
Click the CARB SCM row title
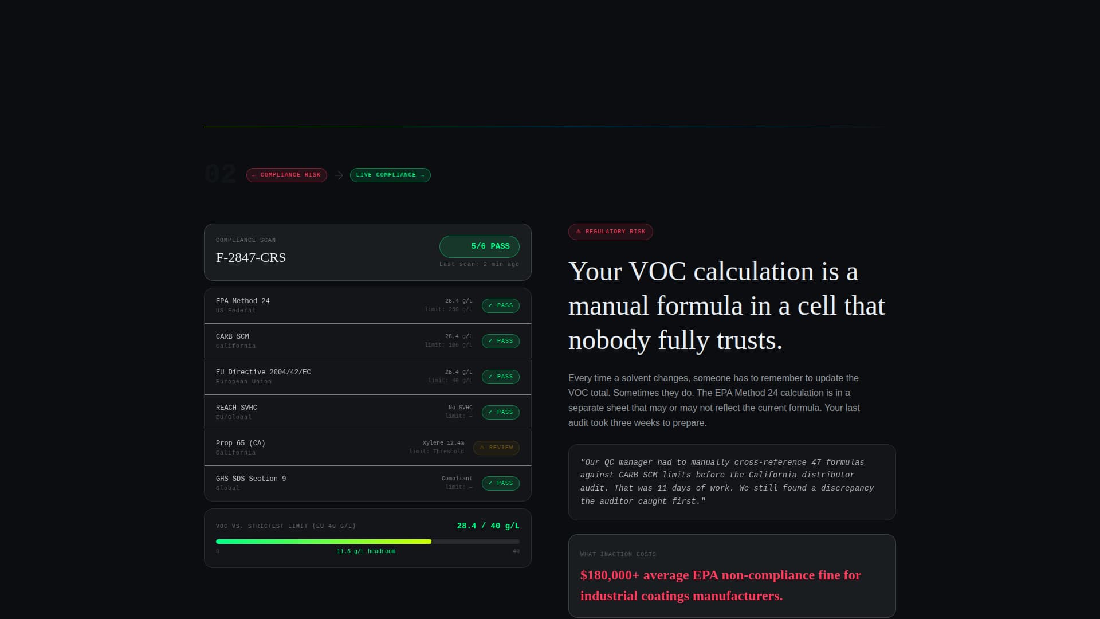tap(233, 336)
